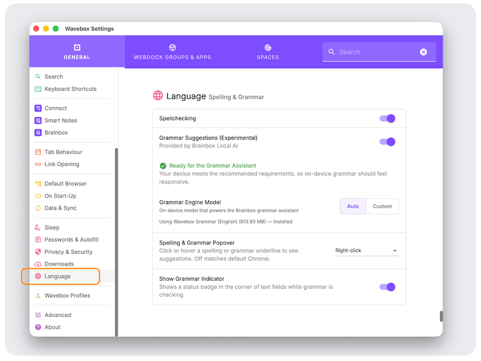Click the Link Opening chain icon
This screenshot has width=481, height=361.
(x=38, y=164)
